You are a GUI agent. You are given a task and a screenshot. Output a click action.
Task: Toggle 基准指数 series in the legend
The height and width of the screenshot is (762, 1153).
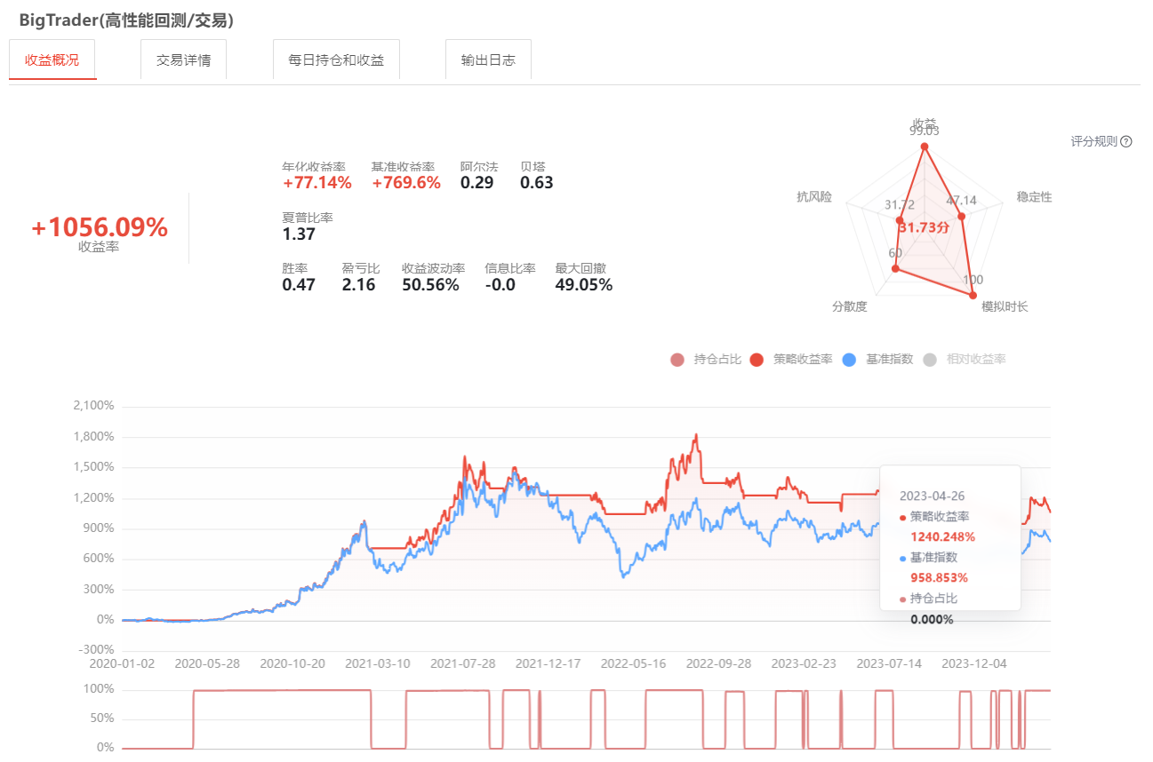coord(878,360)
